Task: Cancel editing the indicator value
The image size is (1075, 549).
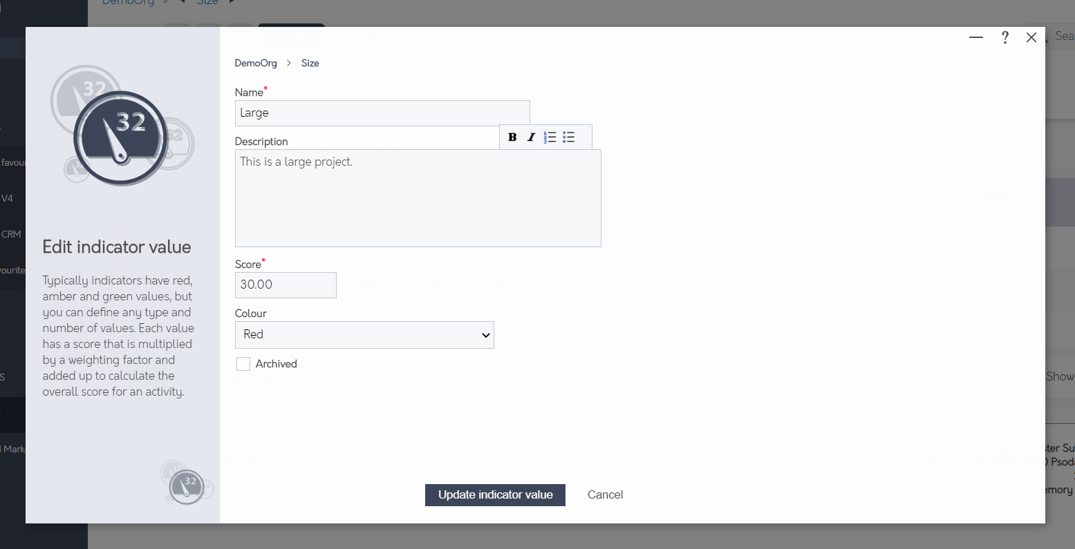Action: 605,494
